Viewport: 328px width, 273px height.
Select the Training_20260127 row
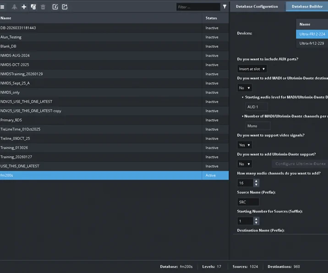114,157
